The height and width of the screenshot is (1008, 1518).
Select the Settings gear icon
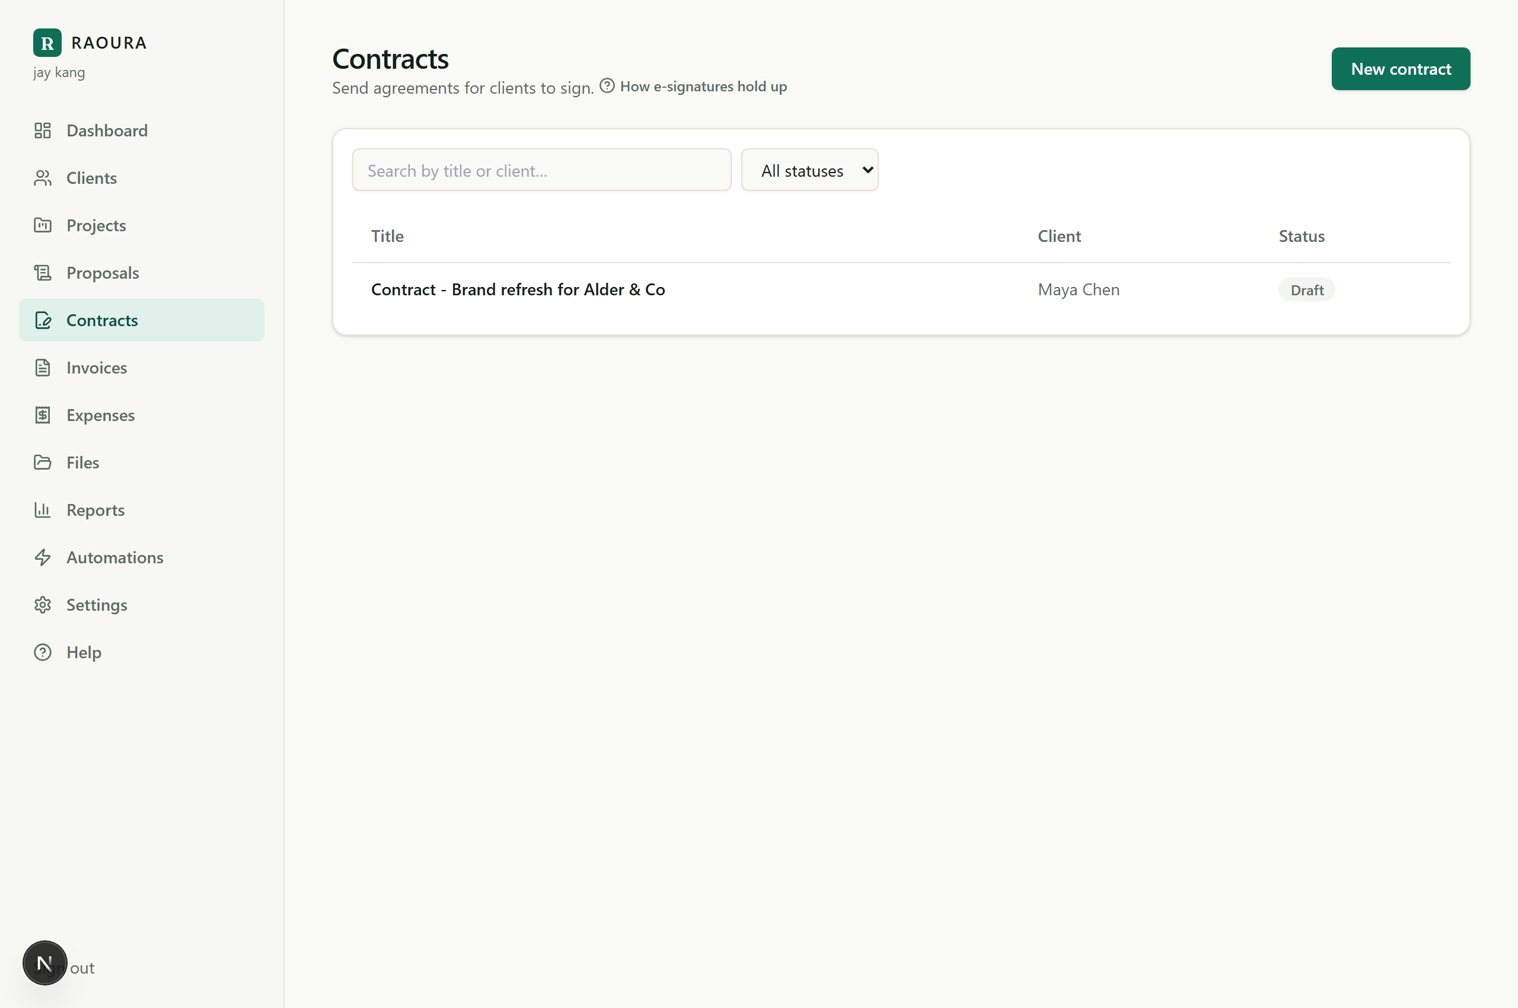click(x=43, y=605)
